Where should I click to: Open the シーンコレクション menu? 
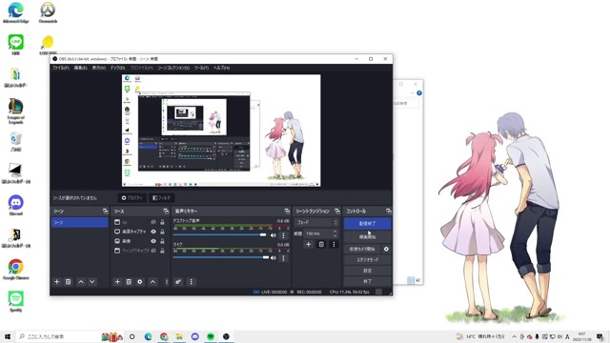tap(173, 68)
